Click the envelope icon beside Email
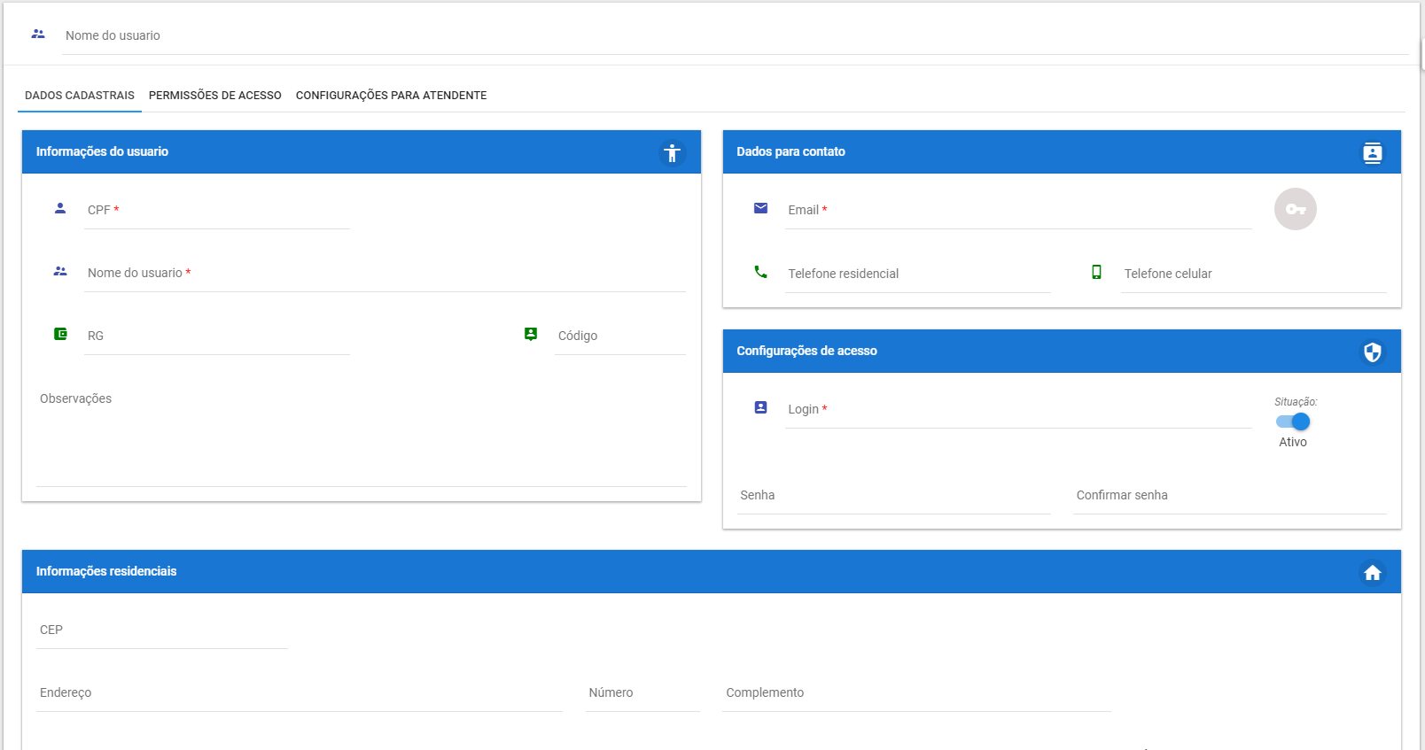1425x750 pixels. 760,208
